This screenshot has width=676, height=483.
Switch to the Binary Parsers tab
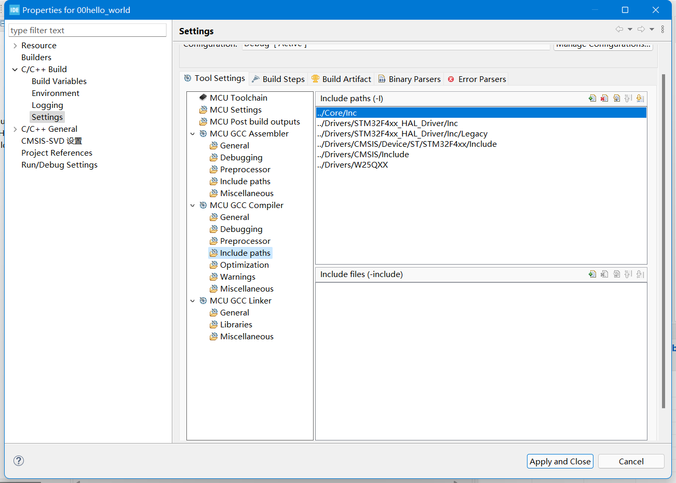click(x=410, y=79)
